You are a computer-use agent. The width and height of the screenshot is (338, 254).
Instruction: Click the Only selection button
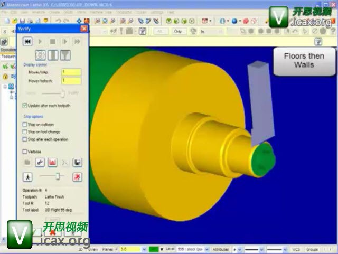[178, 32]
